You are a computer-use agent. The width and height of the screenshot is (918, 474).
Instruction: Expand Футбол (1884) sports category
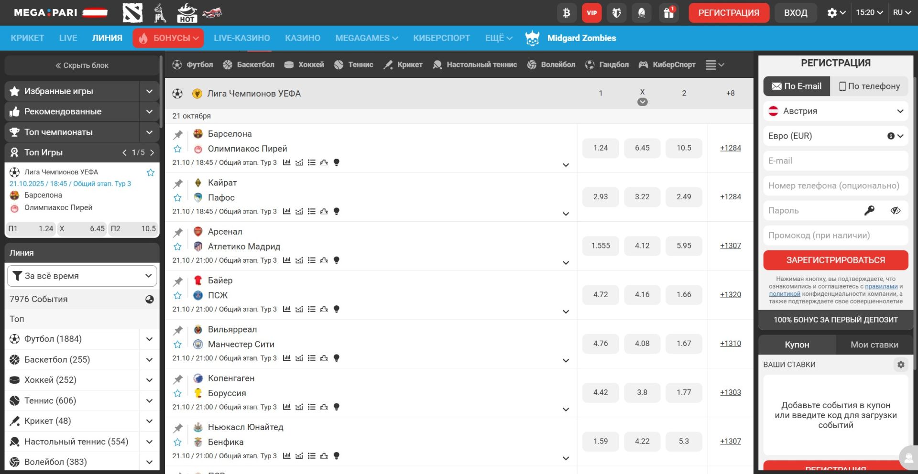pyautogui.click(x=149, y=339)
